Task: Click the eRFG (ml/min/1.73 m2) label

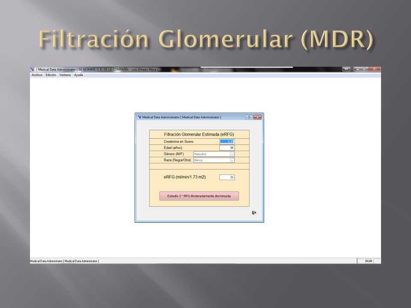Action: click(185, 177)
